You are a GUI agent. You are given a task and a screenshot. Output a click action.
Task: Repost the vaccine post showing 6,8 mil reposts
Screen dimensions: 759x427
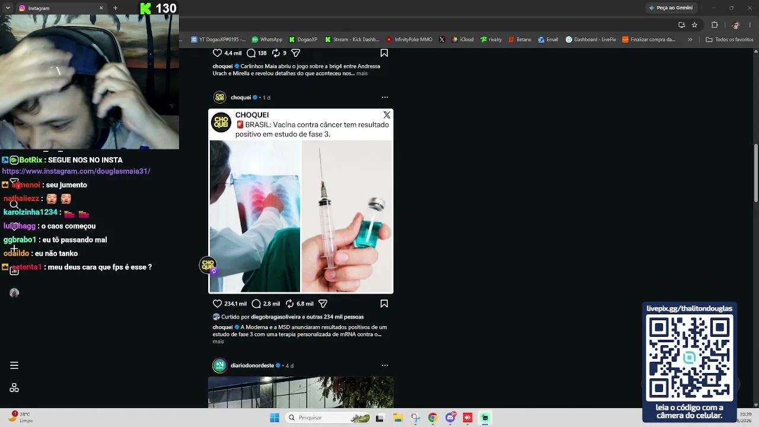click(289, 304)
